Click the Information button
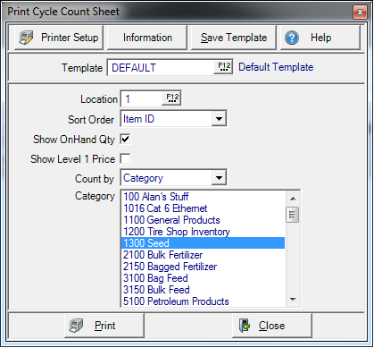The width and height of the screenshot is (374, 348). (x=147, y=38)
